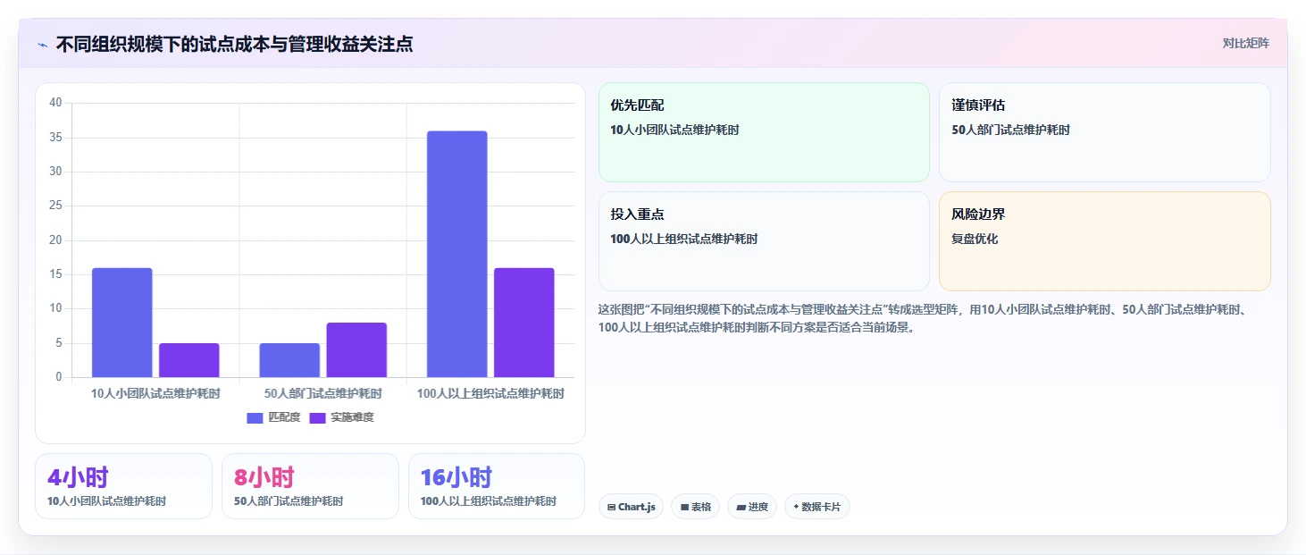Screen dimensions: 1306x555
Task: Click the Chart.js tag chip
Action: (x=631, y=507)
